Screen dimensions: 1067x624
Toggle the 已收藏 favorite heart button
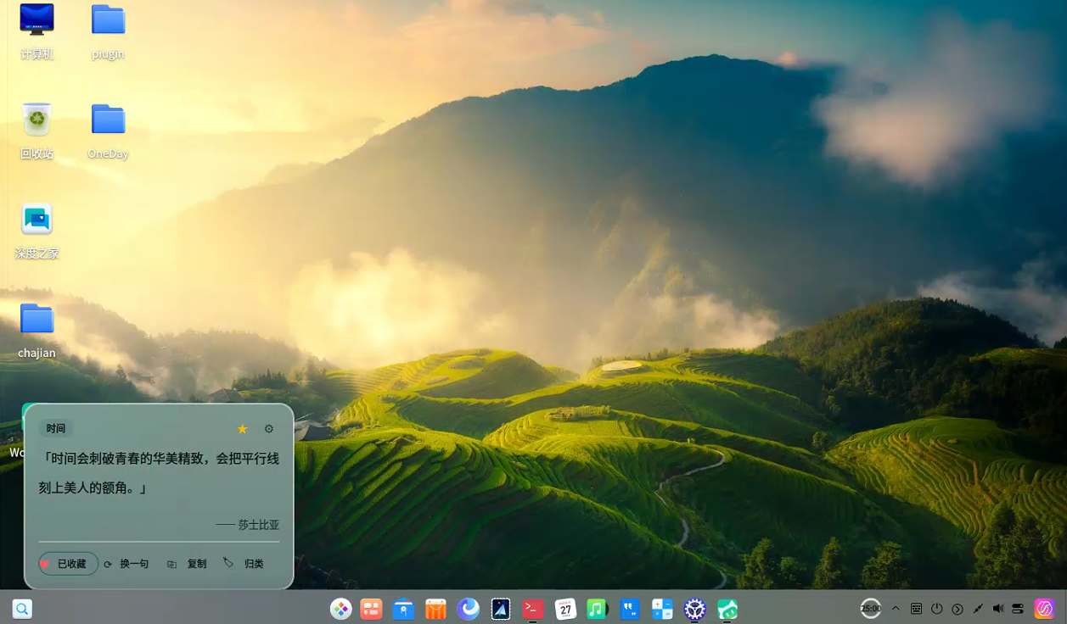68,564
